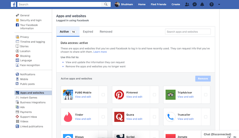Viewport: 239px width, 138px height.
Task: Open the Messenger icon in top bar
Action: [194, 4]
